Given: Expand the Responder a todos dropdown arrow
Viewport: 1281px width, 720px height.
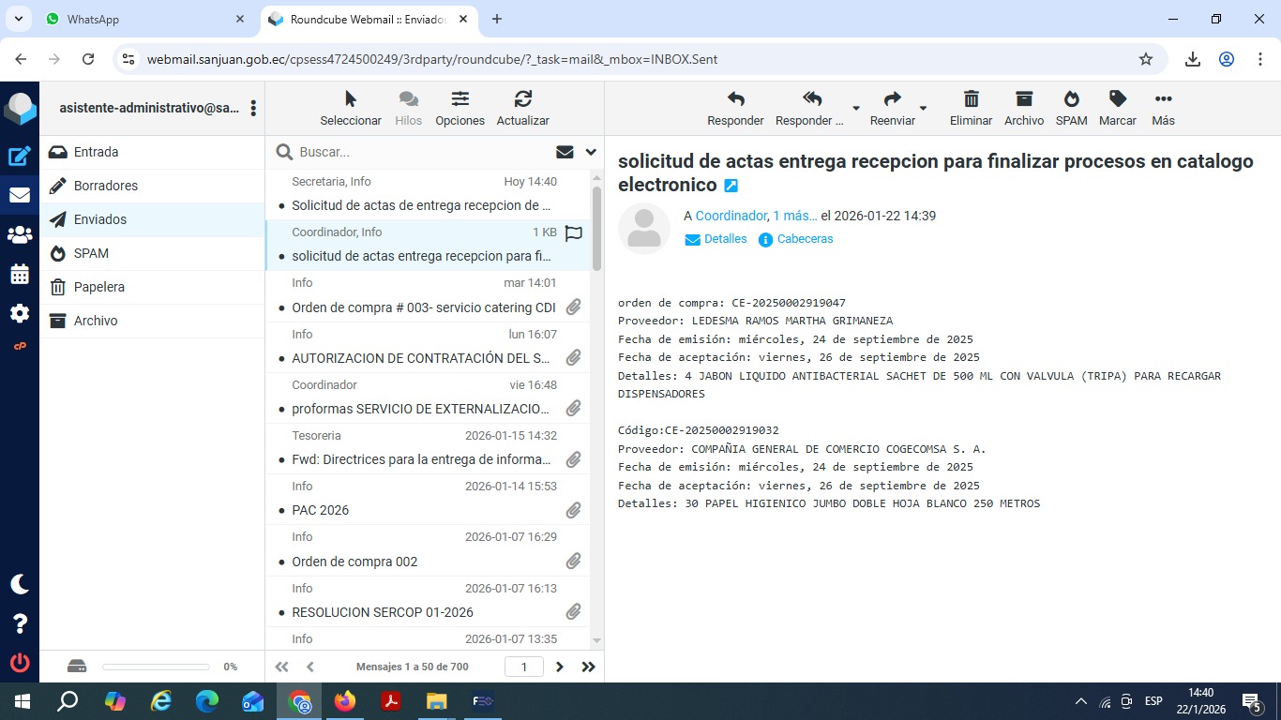Looking at the screenshot, I should 855,109.
